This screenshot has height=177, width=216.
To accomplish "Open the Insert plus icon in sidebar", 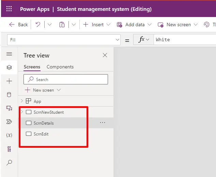I will click(x=9, y=81).
